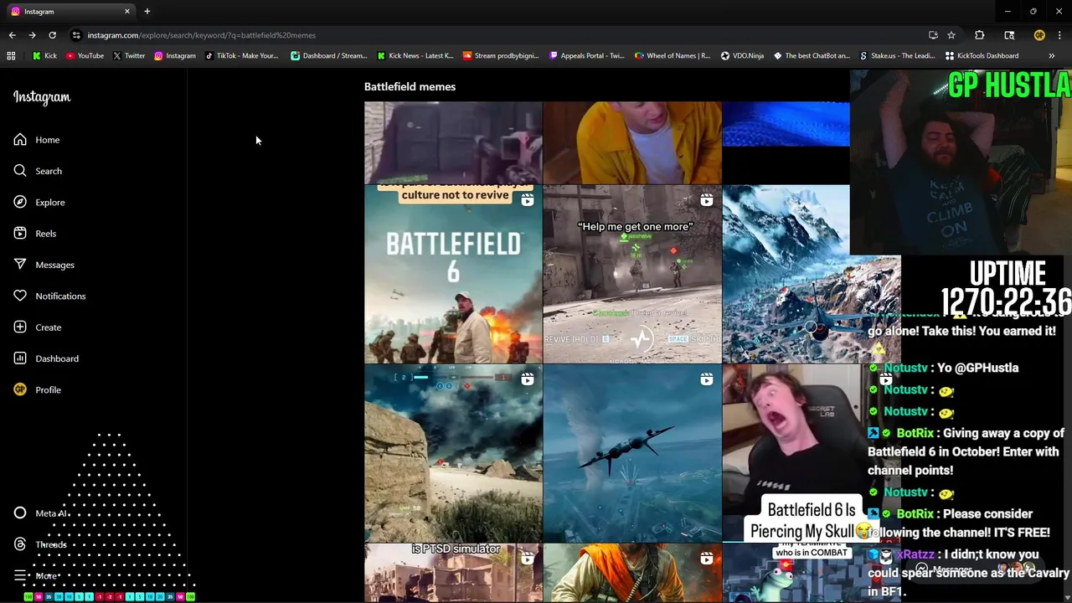The width and height of the screenshot is (1072, 603).
Task: Open the flying plane over water reel
Action: click(x=632, y=453)
